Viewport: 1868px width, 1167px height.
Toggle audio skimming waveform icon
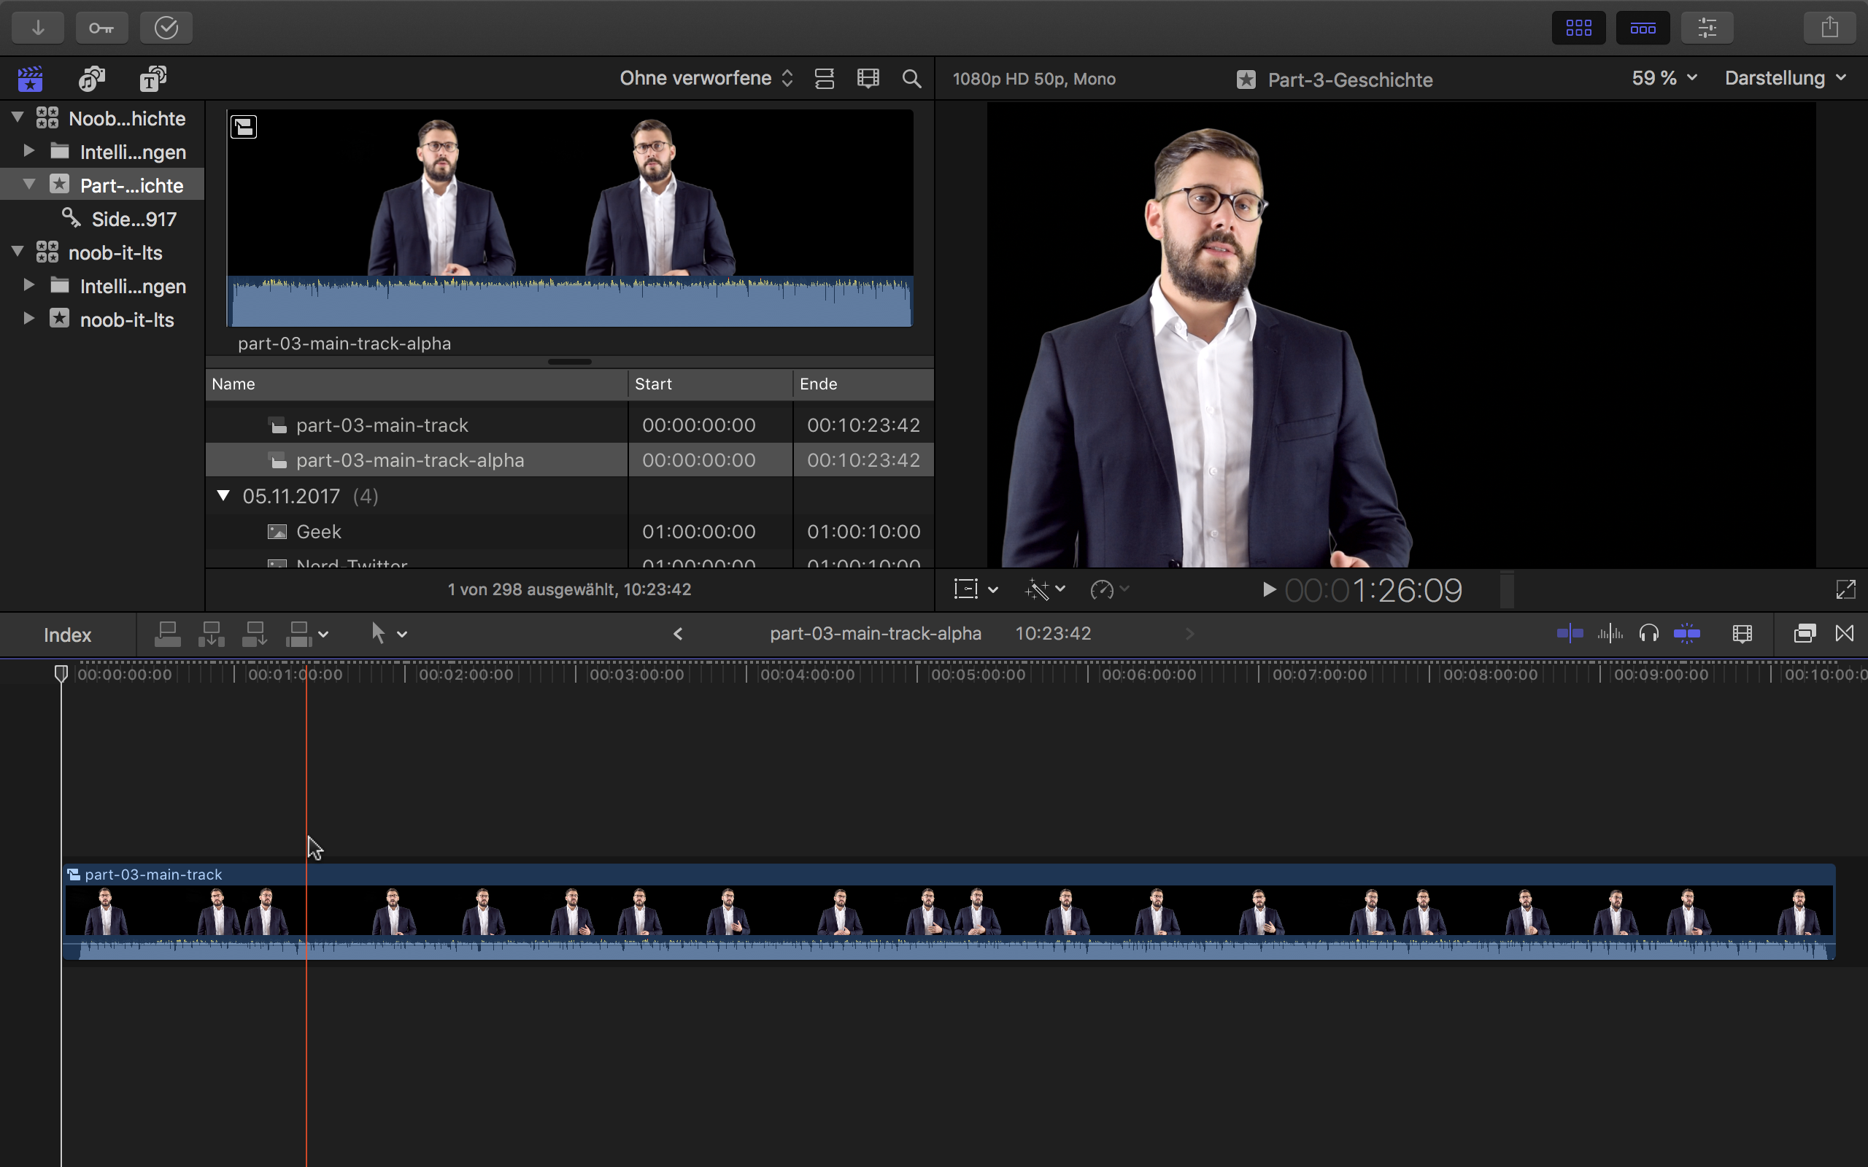pyautogui.click(x=1610, y=635)
